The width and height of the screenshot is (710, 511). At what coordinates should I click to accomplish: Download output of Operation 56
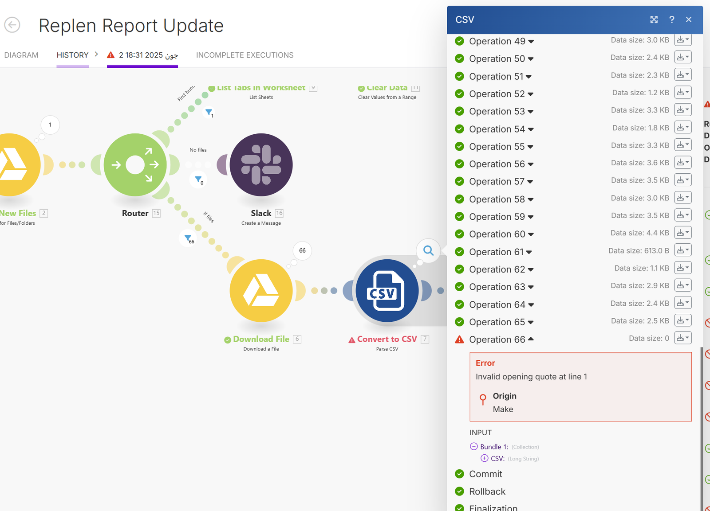[683, 163]
